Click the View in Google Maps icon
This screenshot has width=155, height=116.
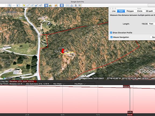click(x=80, y=5)
